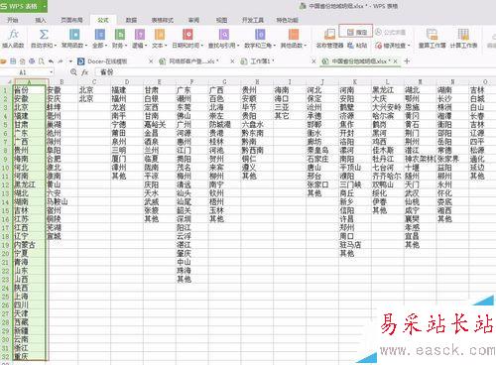Switch to the 开发工具 ribbon tab
496x365 pixels.
[253, 20]
